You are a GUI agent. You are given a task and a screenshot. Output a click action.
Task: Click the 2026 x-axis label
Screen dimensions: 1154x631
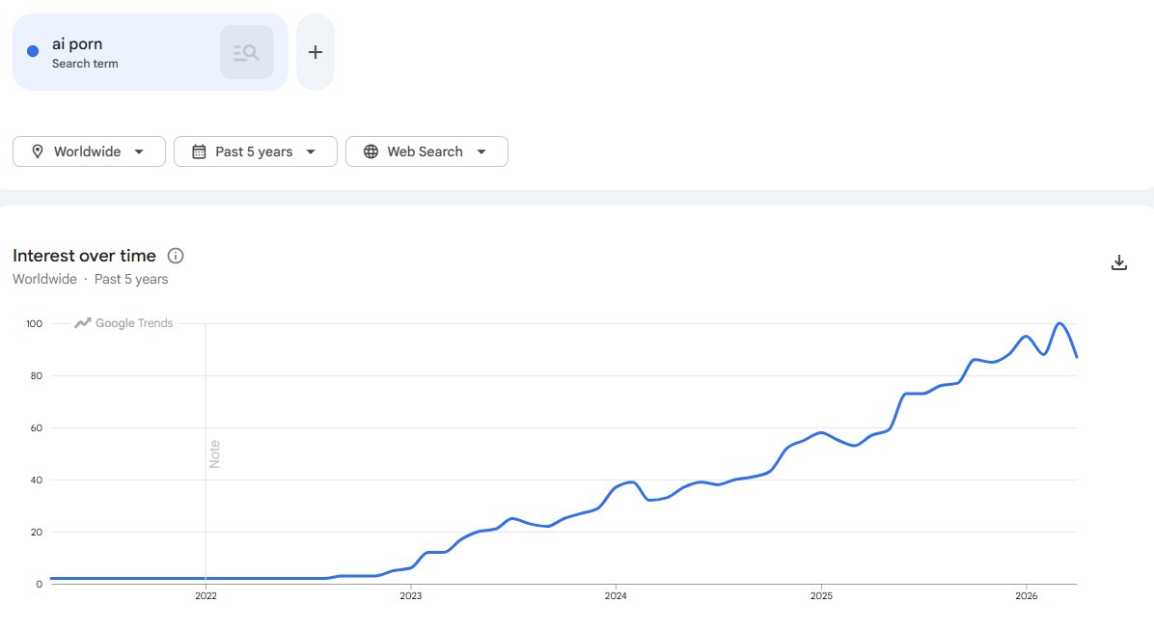pos(1026,595)
